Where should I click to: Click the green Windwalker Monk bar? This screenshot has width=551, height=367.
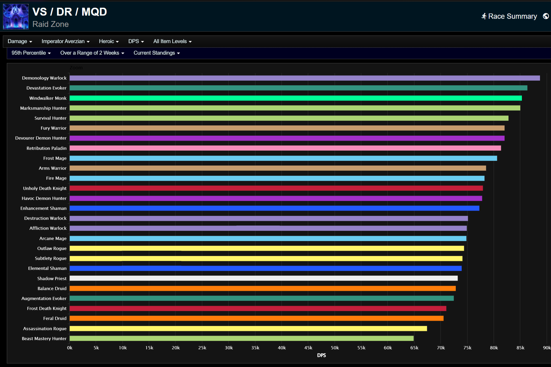tap(295, 98)
